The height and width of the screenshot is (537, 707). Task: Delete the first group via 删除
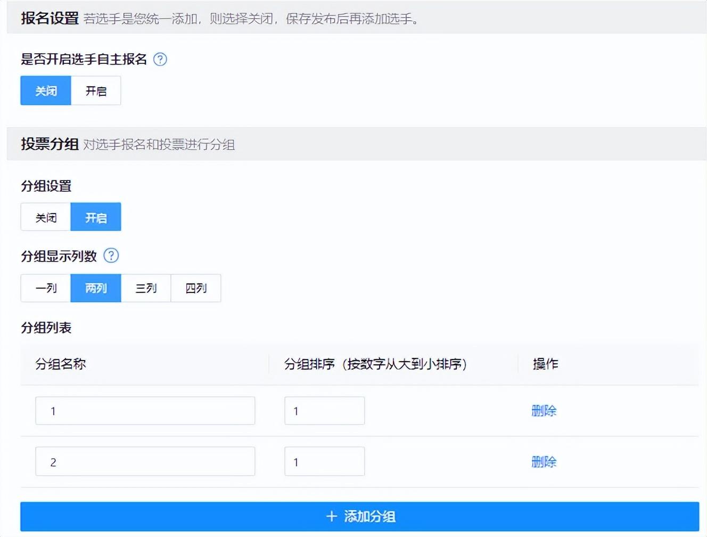[x=544, y=411]
